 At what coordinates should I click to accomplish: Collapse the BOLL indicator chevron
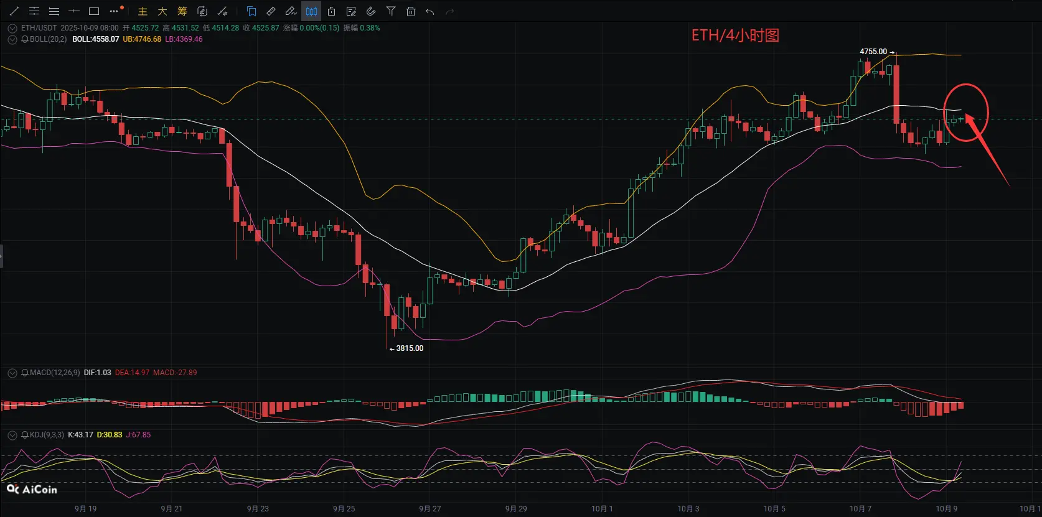click(x=12, y=39)
